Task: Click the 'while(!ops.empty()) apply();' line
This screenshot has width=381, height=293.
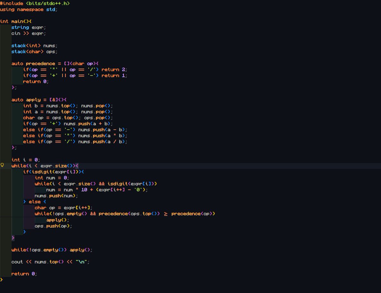Action: pyautogui.click(x=52, y=250)
